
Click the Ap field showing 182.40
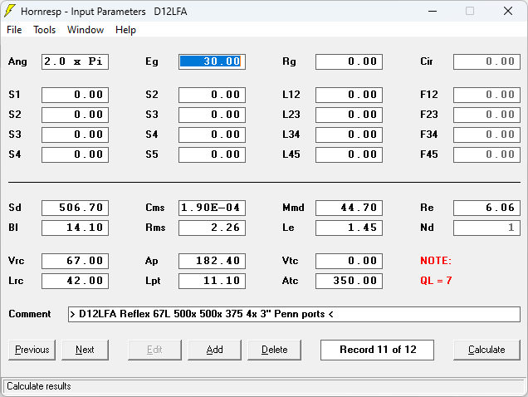[213, 261]
